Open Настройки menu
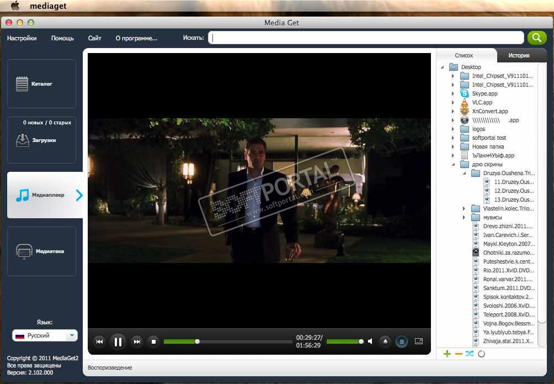554x384 pixels. [22, 38]
